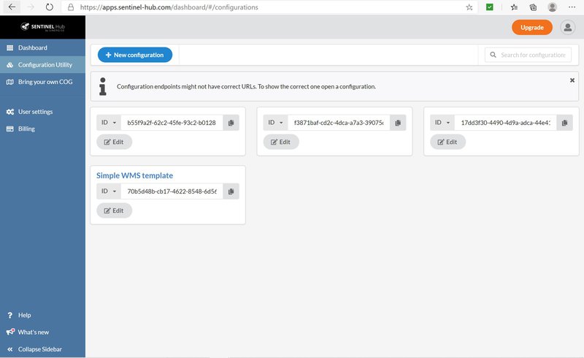Select the 70b5d48b-cb17 ID text field
The height and width of the screenshot is (358, 584).
click(x=172, y=191)
